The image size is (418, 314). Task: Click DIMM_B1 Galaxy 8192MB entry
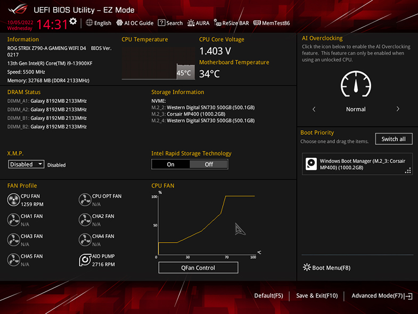click(47, 118)
